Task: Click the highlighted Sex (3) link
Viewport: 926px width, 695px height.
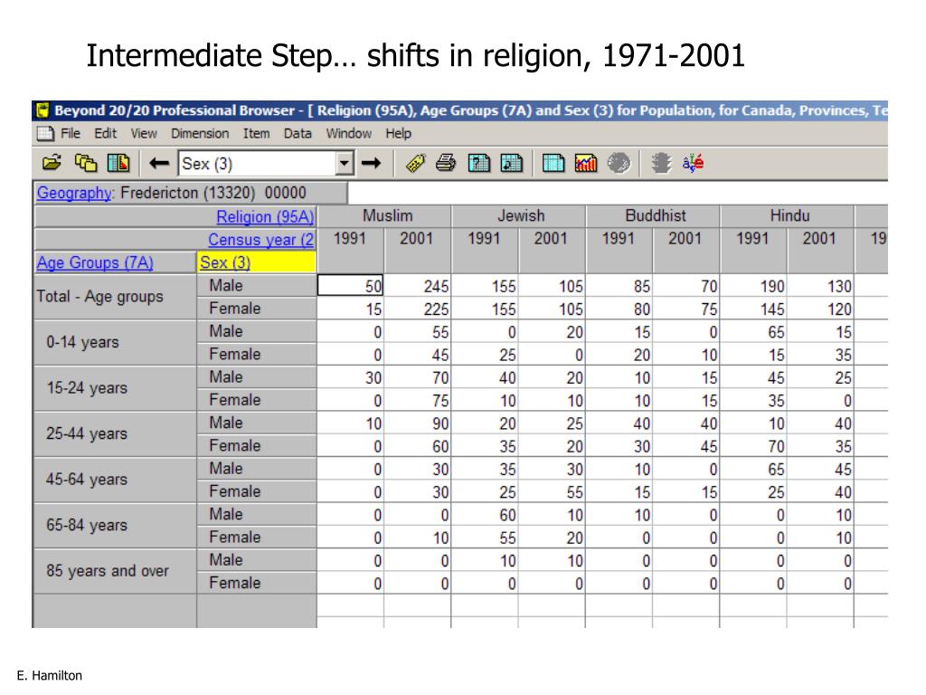Action: point(225,262)
